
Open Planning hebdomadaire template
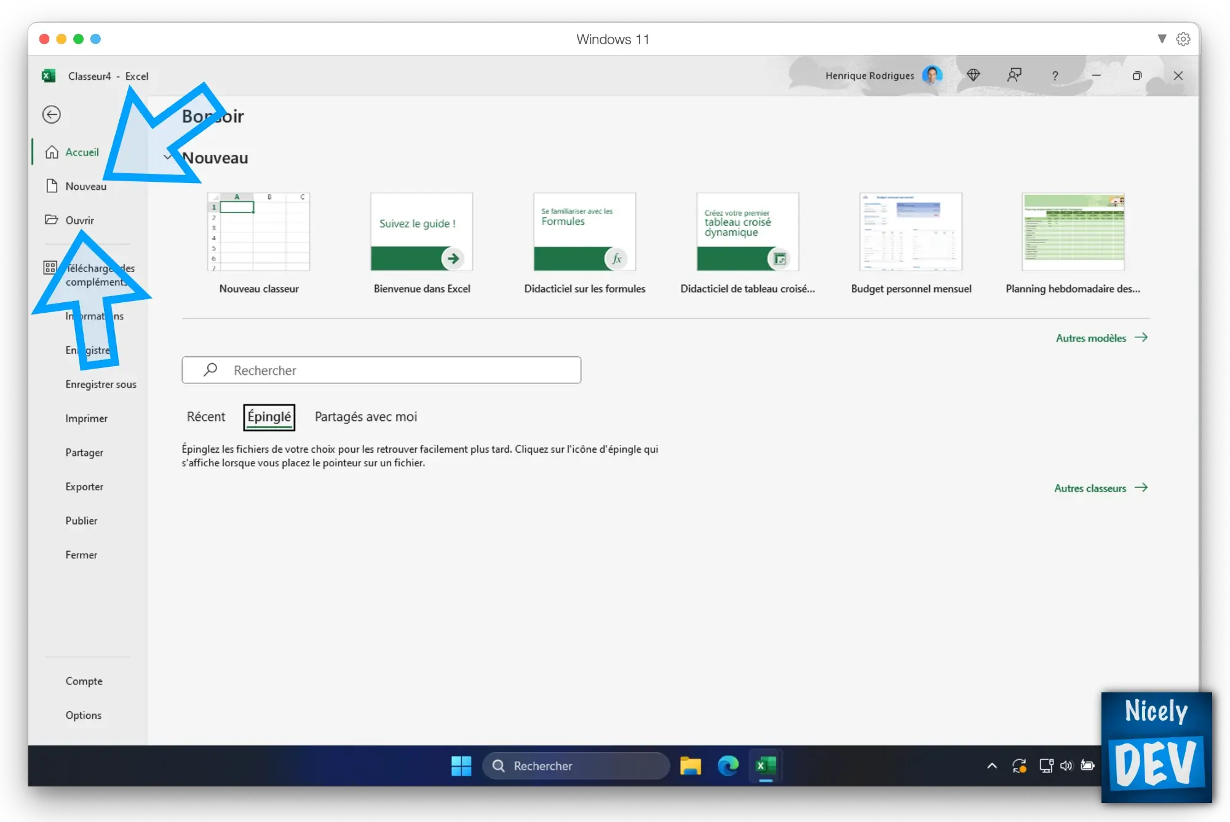coord(1073,243)
